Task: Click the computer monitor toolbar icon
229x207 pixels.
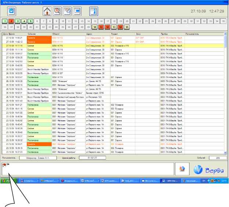Action: 77,11
